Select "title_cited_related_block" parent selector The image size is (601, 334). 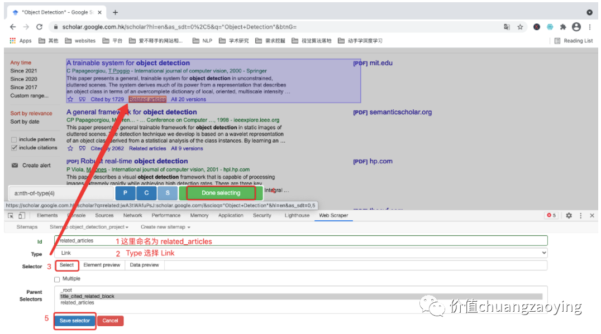301,297
